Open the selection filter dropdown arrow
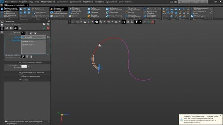Viewport: 223px width, 125px height. tap(140, 22)
